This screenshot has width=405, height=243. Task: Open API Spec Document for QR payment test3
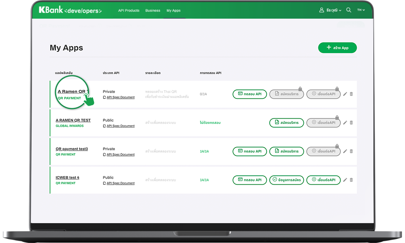pyautogui.click(x=121, y=155)
